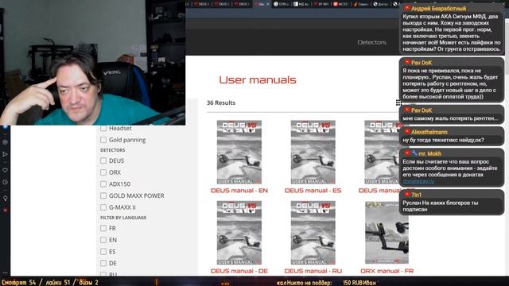
Task: Open the 'DEUS manual - EN' link
Action: tap(239, 191)
